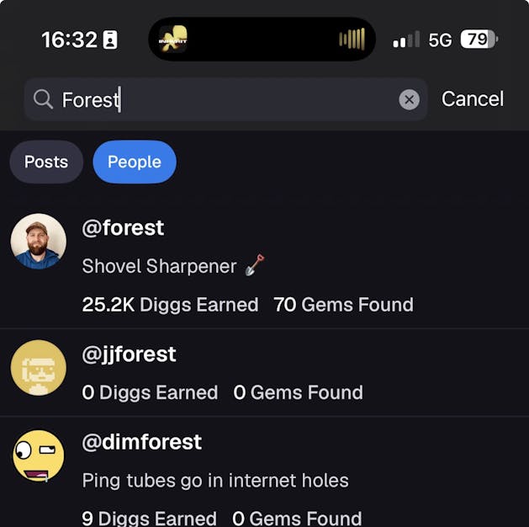The width and height of the screenshot is (529, 527).
Task: Tap the battery indicator showing 79
Action: pos(479,39)
